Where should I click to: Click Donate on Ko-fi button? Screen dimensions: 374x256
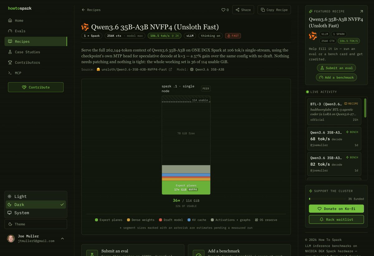pyautogui.click(x=336, y=209)
